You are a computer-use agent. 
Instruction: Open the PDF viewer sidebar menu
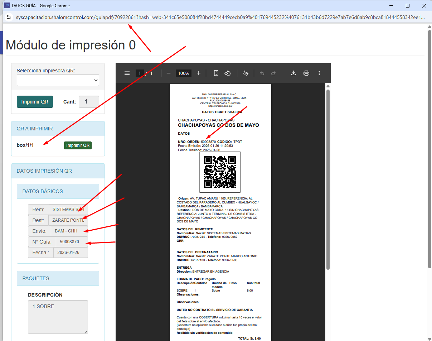pyautogui.click(x=127, y=73)
